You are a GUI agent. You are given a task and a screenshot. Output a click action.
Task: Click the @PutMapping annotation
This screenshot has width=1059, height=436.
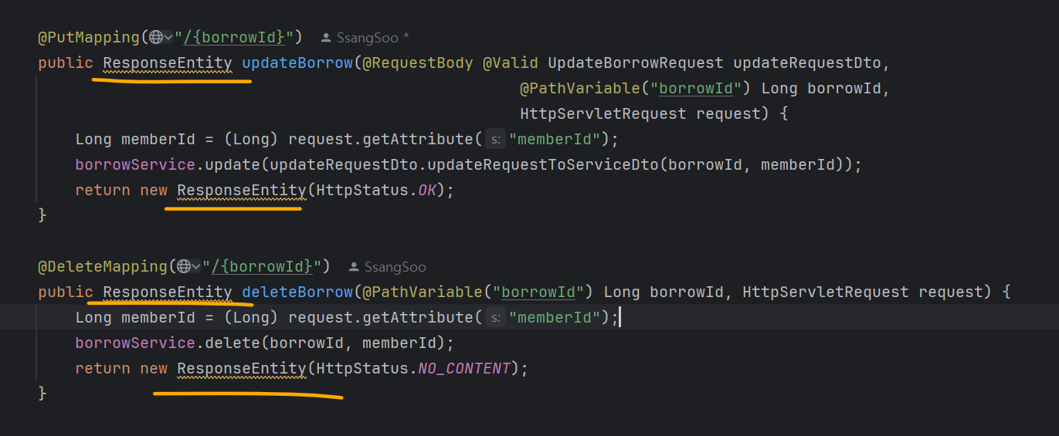click(89, 37)
